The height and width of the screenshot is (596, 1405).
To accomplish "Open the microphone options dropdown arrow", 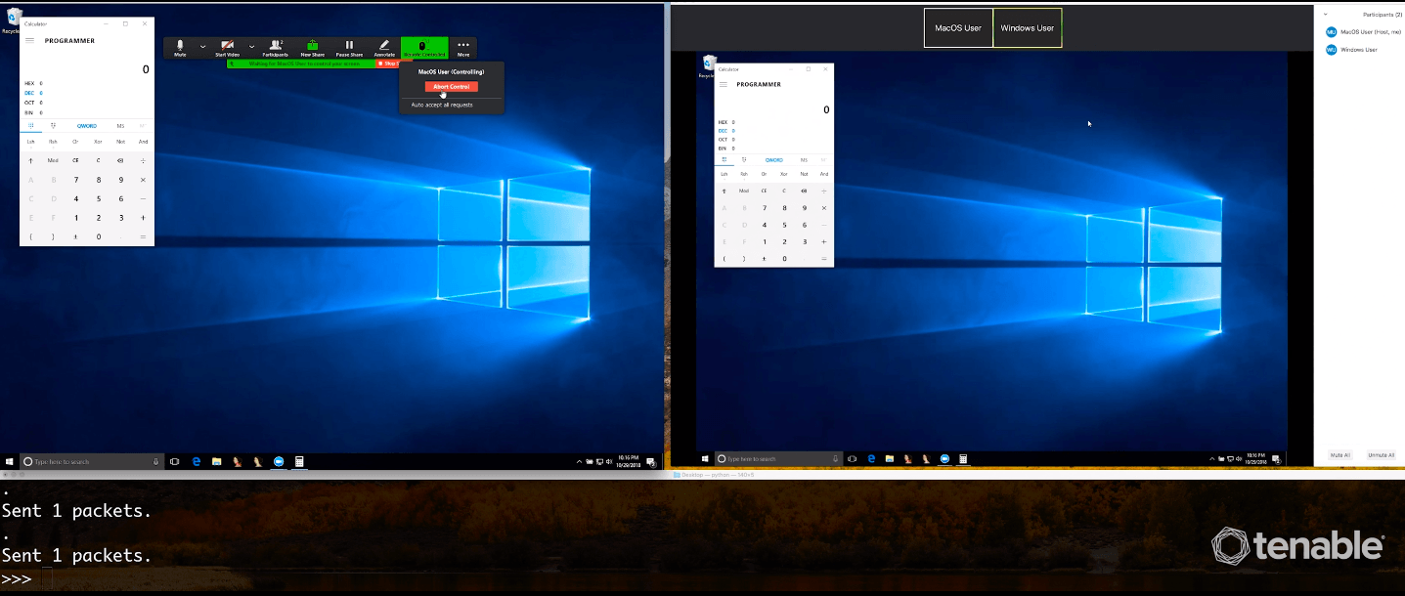I will coord(201,47).
